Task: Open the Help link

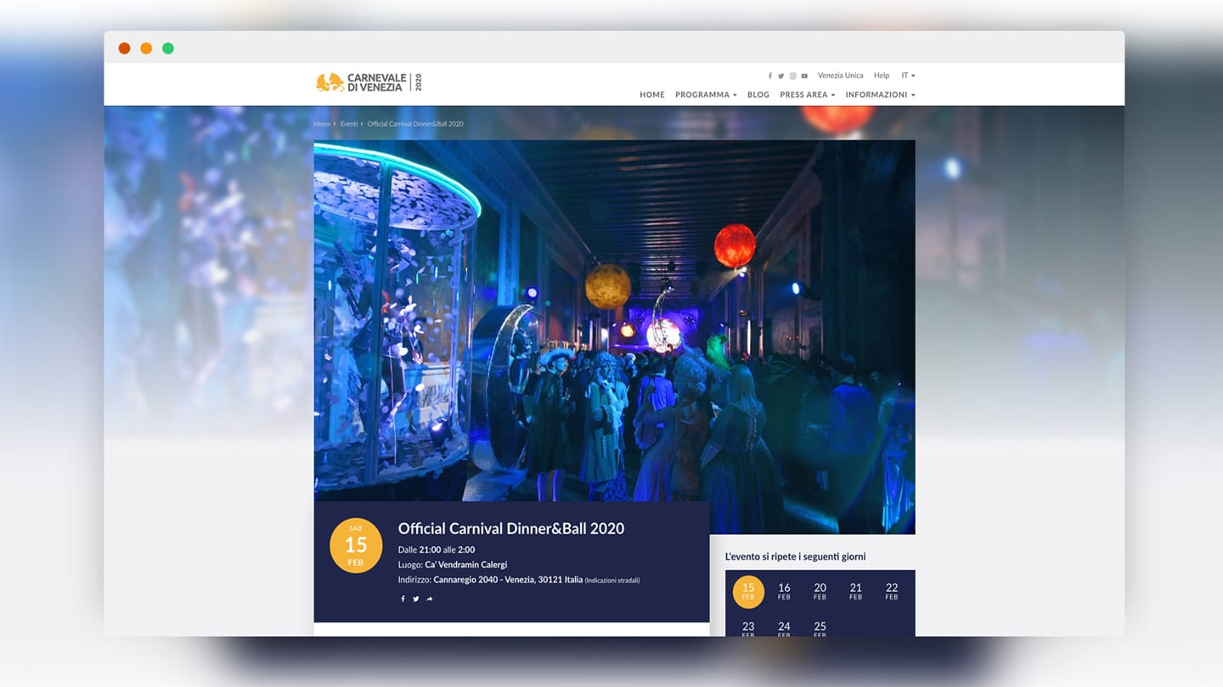Action: coord(882,76)
